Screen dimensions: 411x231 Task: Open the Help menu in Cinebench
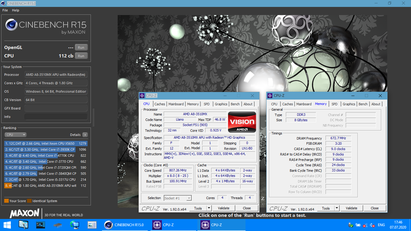coord(16,10)
